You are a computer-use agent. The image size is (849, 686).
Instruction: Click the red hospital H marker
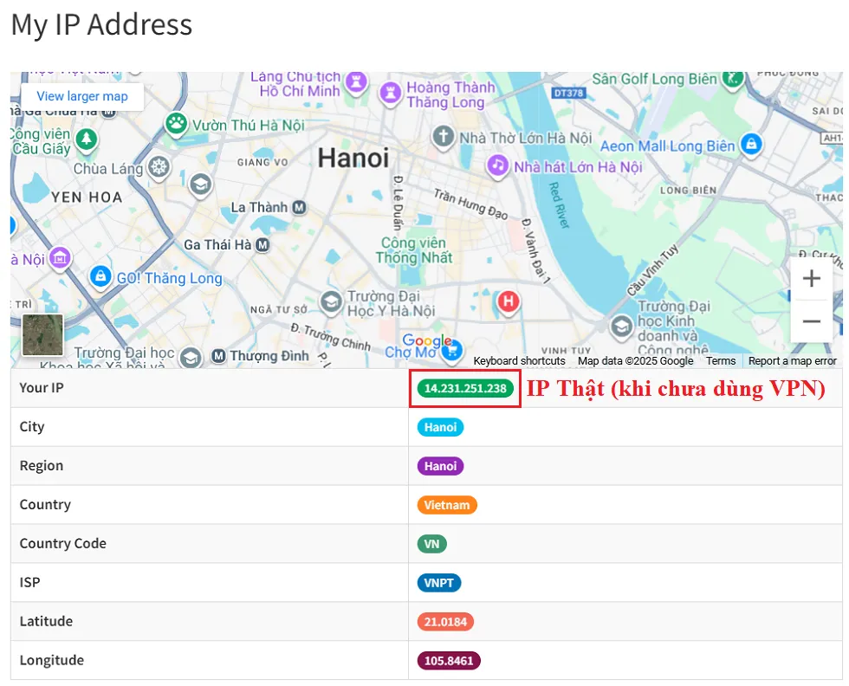click(x=509, y=301)
